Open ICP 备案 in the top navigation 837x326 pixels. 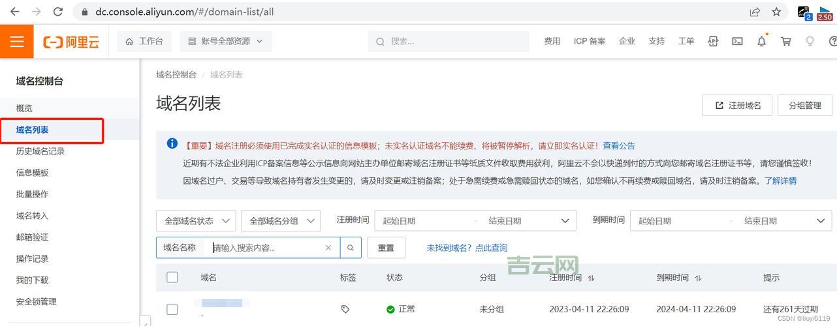590,41
